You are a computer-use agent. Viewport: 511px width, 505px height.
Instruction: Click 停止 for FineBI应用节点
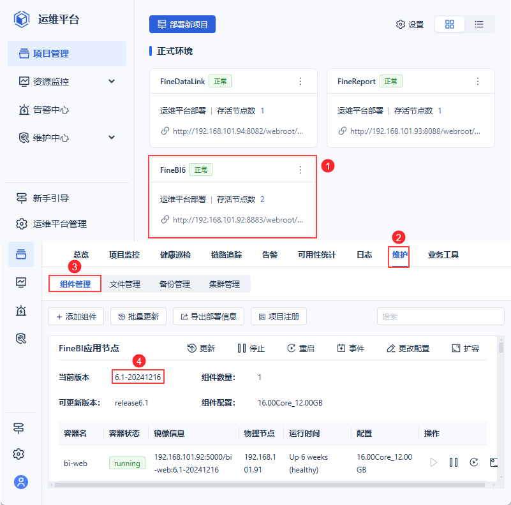pyautogui.click(x=251, y=348)
